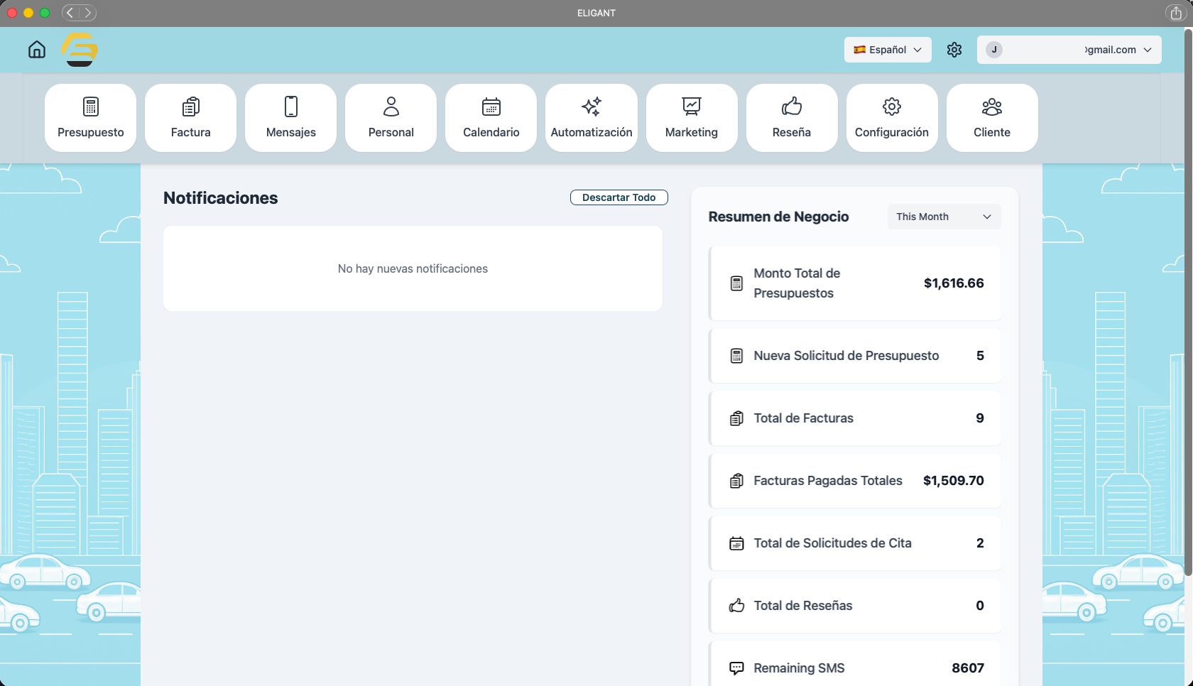This screenshot has height=686, width=1193.
Task: Open the Cliente group icon
Action: coord(991,107)
